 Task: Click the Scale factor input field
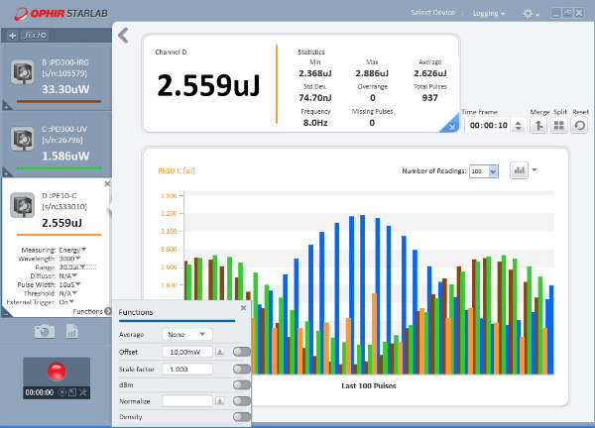(187, 369)
